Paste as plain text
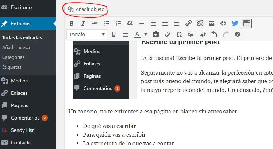The width and height of the screenshot is (273, 149). tap(155, 35)
